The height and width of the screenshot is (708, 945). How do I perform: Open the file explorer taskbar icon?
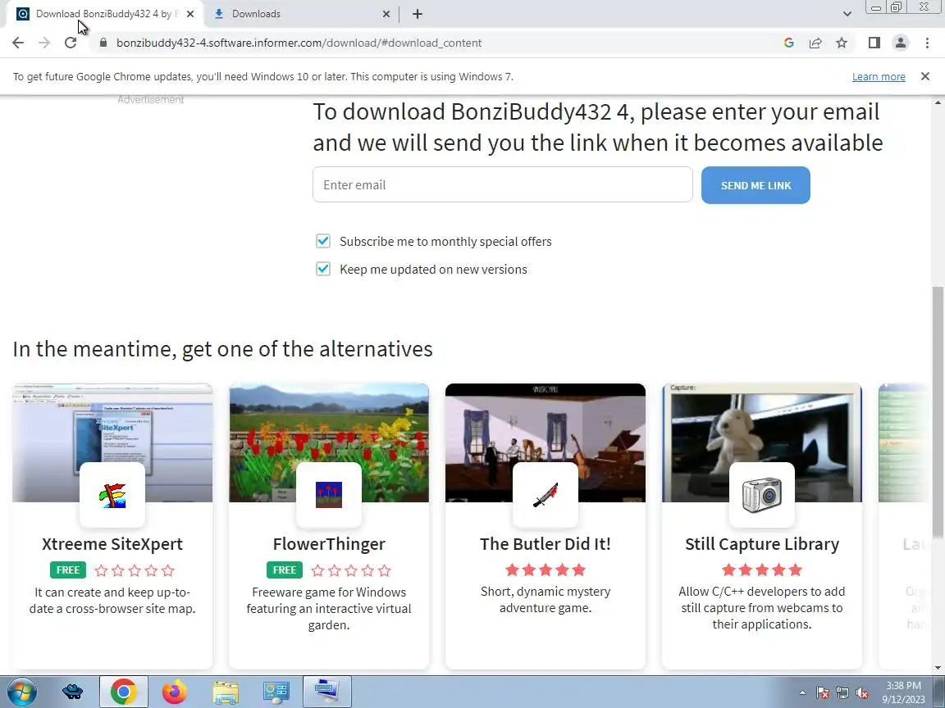pyautogui.click(x=226, y=692)
